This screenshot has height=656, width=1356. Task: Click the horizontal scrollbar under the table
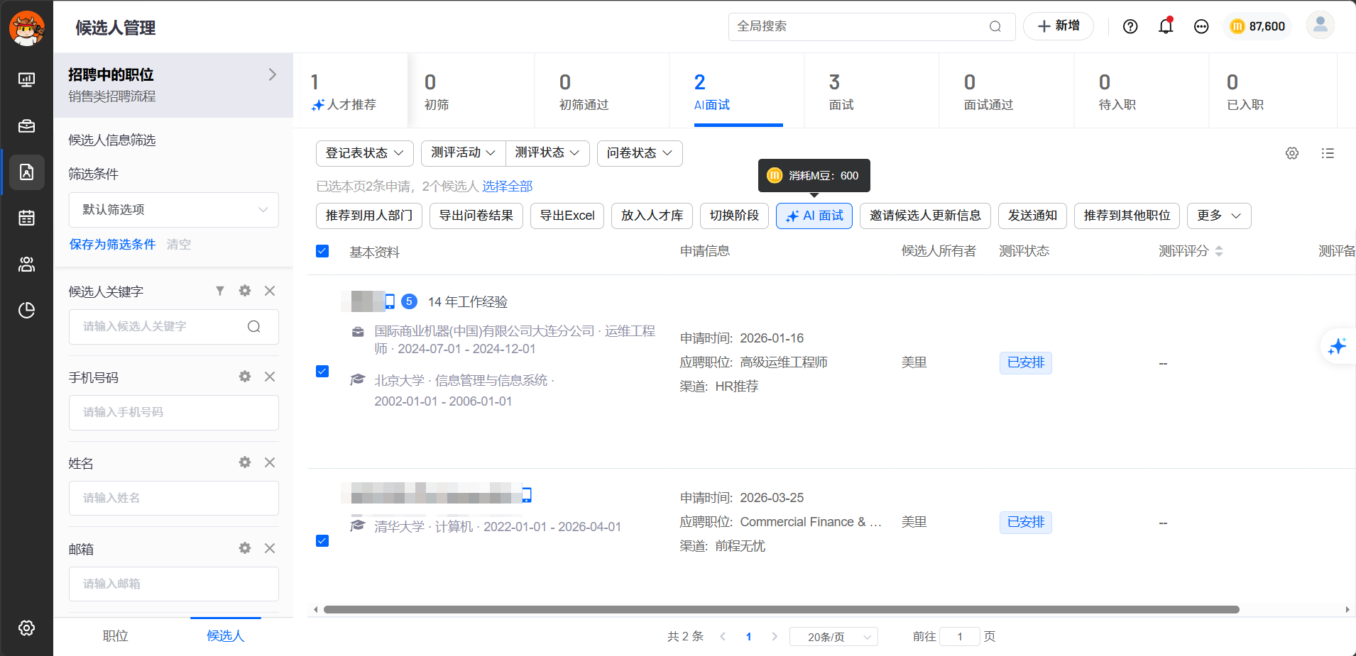pos(781,609)
